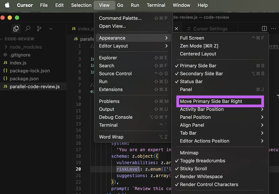Expand Editor Actions Position submenu

click(x=220, y=141)
